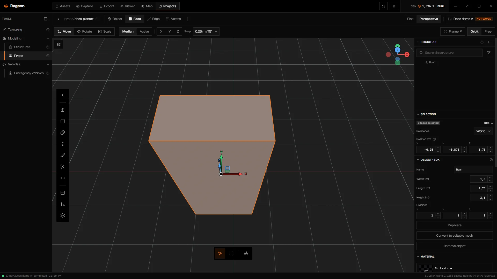Open the Snap 0.25 m / 15° dropdown
497x279 pixels.
[x=206, y=32]
